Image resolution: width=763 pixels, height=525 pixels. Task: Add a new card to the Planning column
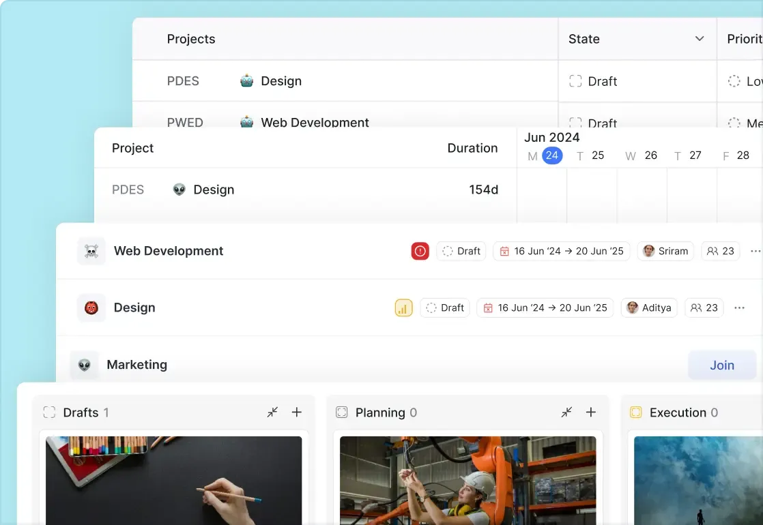[590, 412]
